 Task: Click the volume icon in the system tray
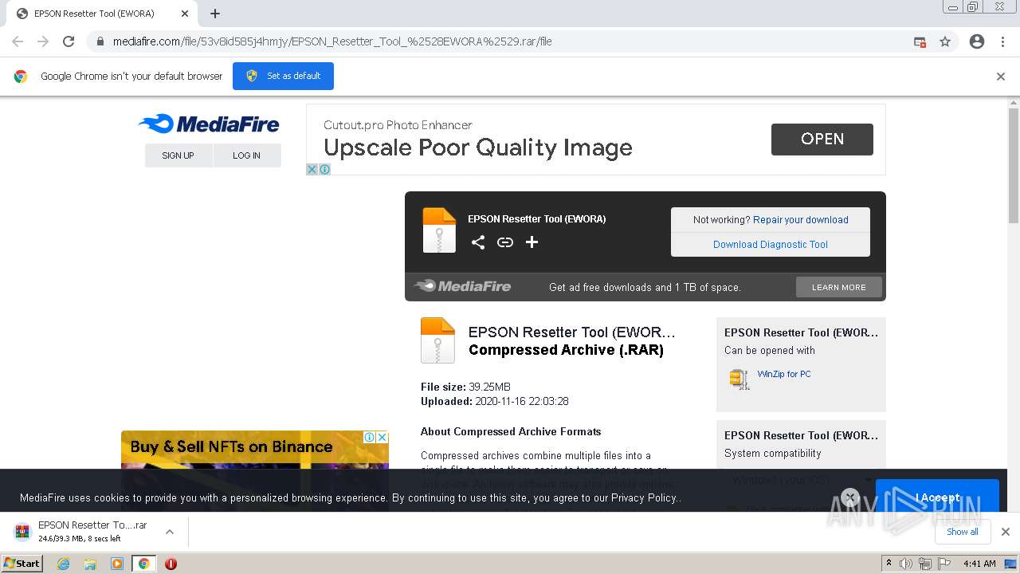[906, 564]
